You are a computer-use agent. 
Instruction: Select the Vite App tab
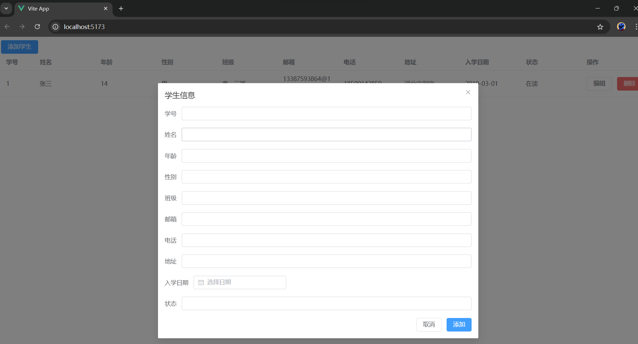(63, 8)
